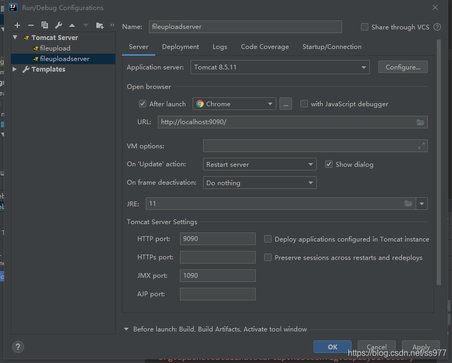Click the HTTP port field
Viewport: 452px width, 363px height.
point(218,239)
